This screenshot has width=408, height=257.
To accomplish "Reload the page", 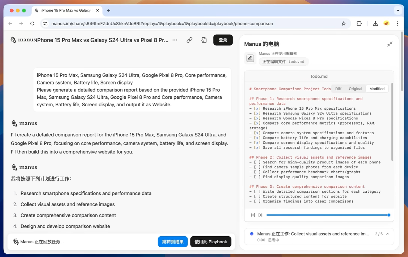I will point(32,23).
